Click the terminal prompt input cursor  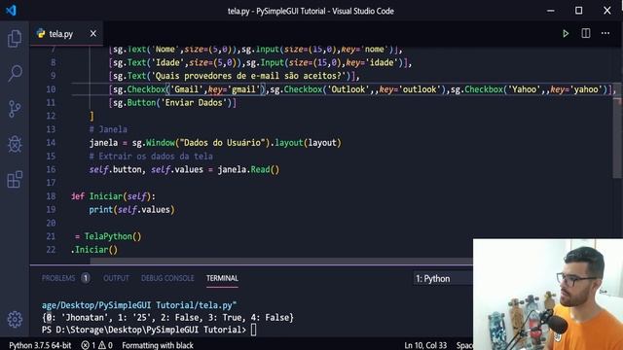click(x=253, y=330)
